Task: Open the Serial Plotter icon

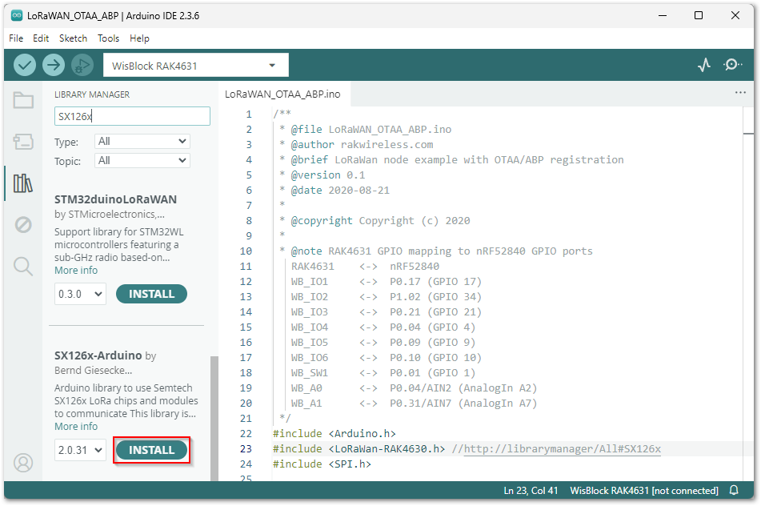Action: pos(704,65)
